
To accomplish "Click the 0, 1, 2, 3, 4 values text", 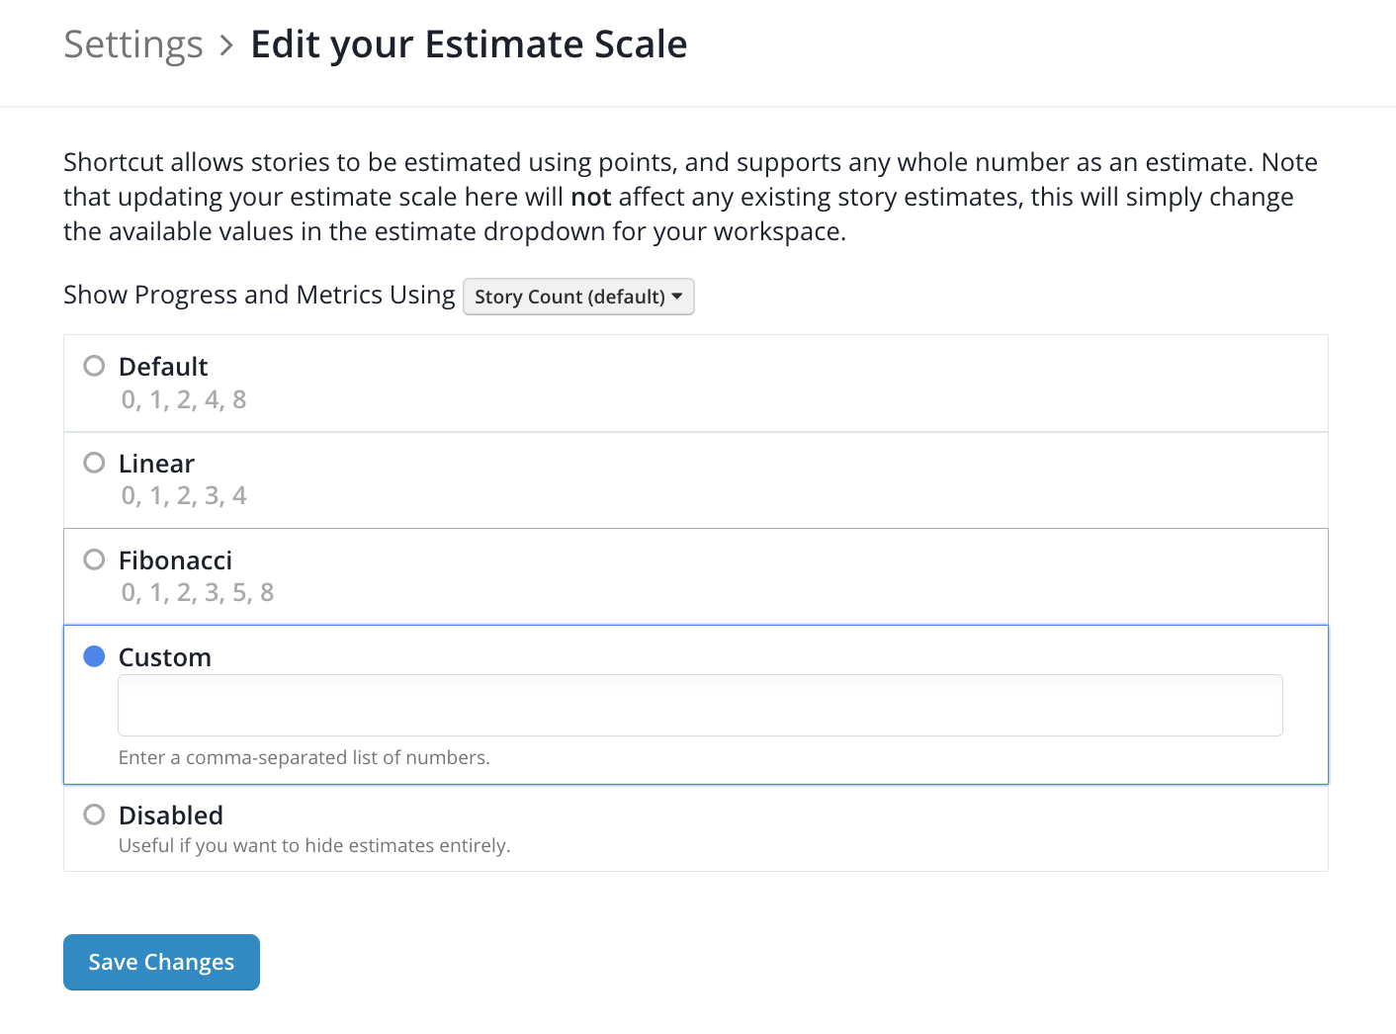I will coord(184,495).
